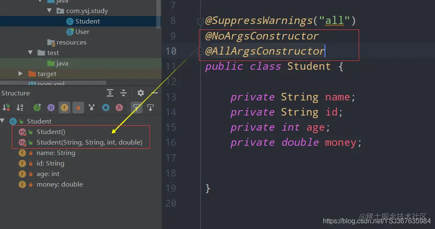435x229 pixels.
Task: Click line number 19 in gutter
Action: pos(171,188)
